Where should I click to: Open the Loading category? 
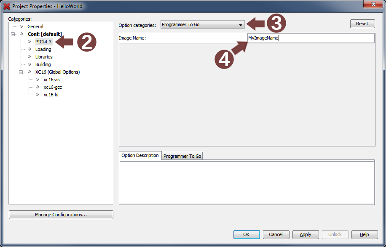[43, 49]
